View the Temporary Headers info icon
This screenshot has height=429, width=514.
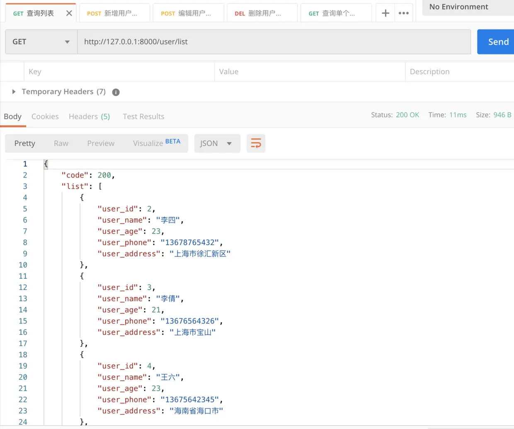[116, 92]
